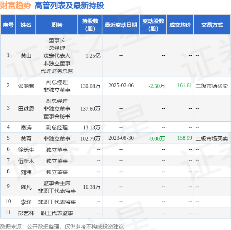
Task: Click the 最近变动日期 column header
Action: coord(121,25)
